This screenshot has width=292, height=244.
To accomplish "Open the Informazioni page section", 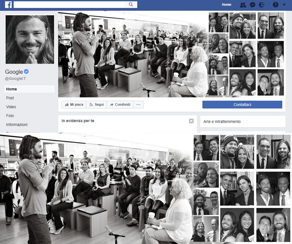I will coord(17,125).
